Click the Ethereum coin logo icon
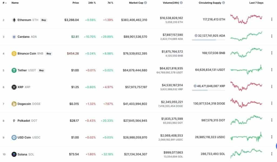Viewport: 277px width, 162px height. [x=14, y=20]
